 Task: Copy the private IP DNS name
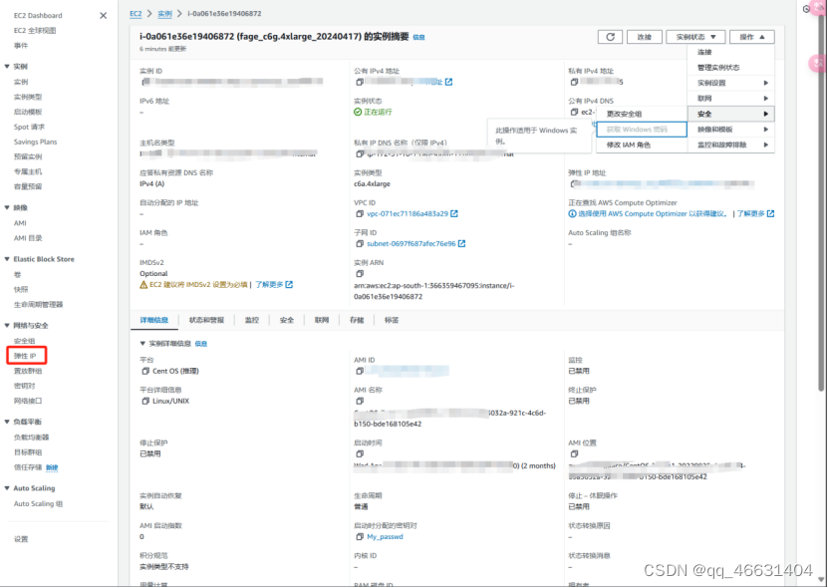pos(360,153)
